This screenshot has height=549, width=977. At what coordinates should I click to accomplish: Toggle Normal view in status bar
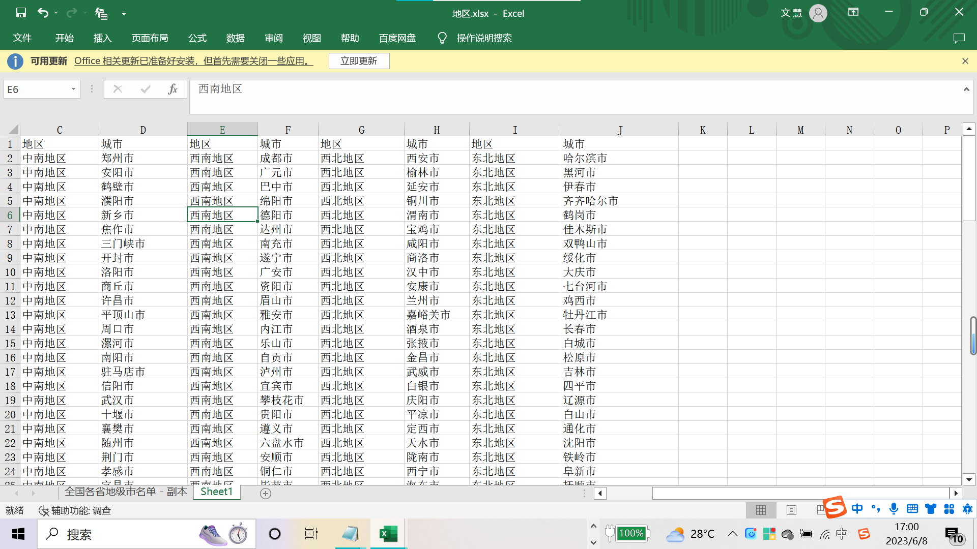click(761, 510)
